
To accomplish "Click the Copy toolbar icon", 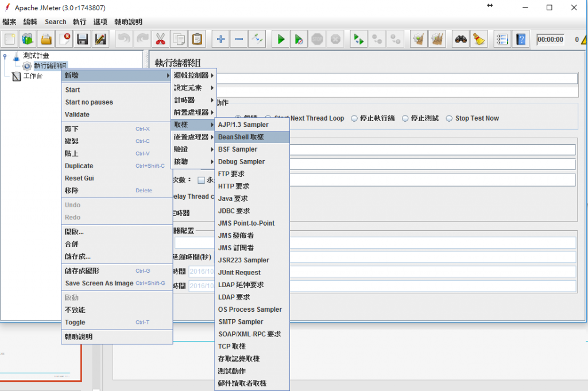I will [x=179, y=40].
